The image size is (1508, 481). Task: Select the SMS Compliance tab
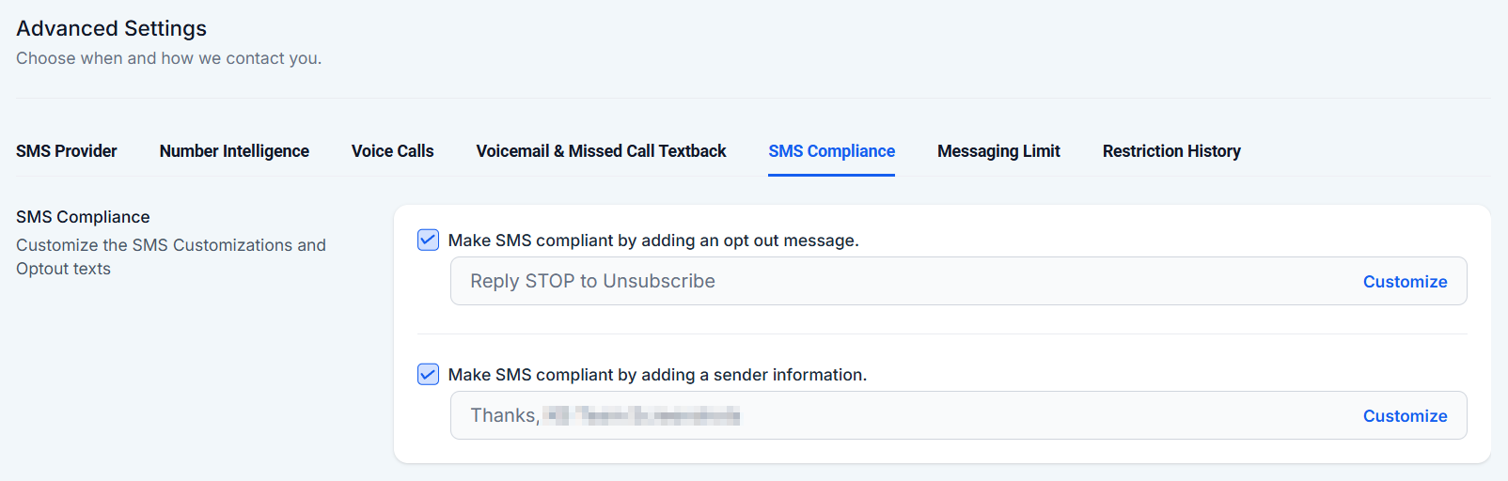831,151
